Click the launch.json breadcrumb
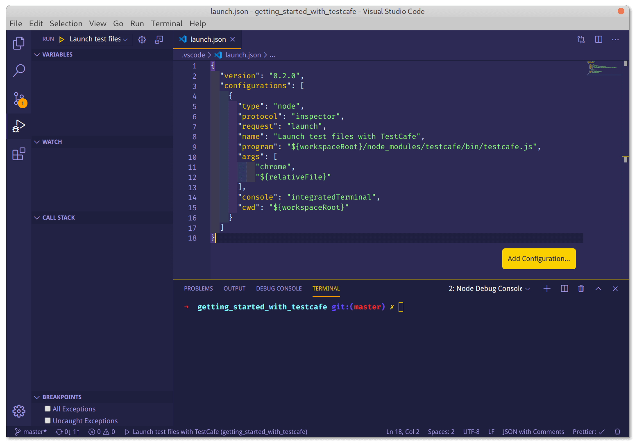The width and height of the screenshot is (637, 445). (243, 55)
